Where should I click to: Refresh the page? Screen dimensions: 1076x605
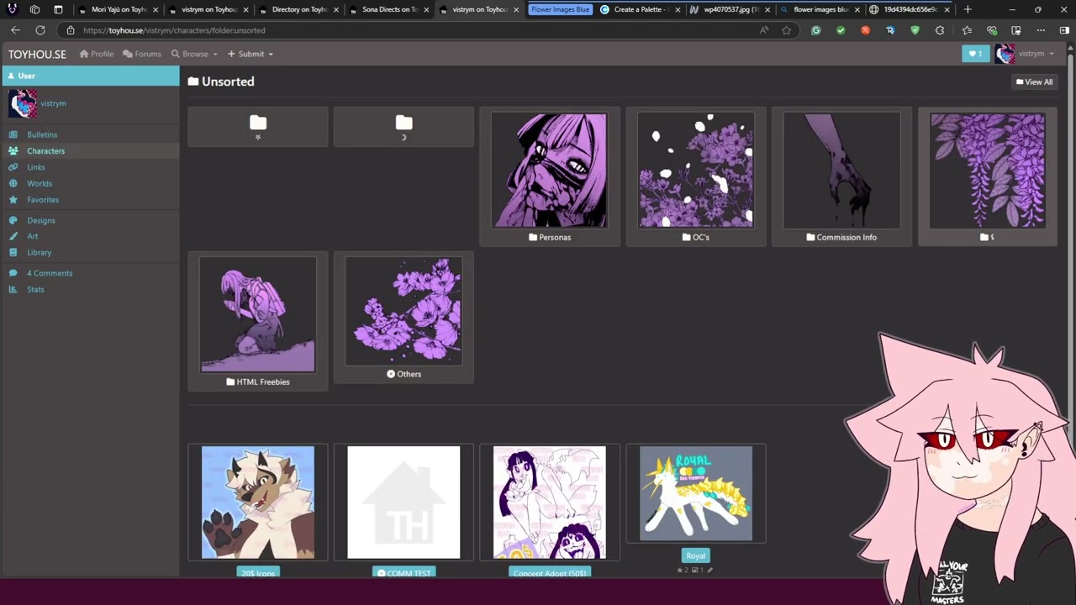tap(40, 30)
